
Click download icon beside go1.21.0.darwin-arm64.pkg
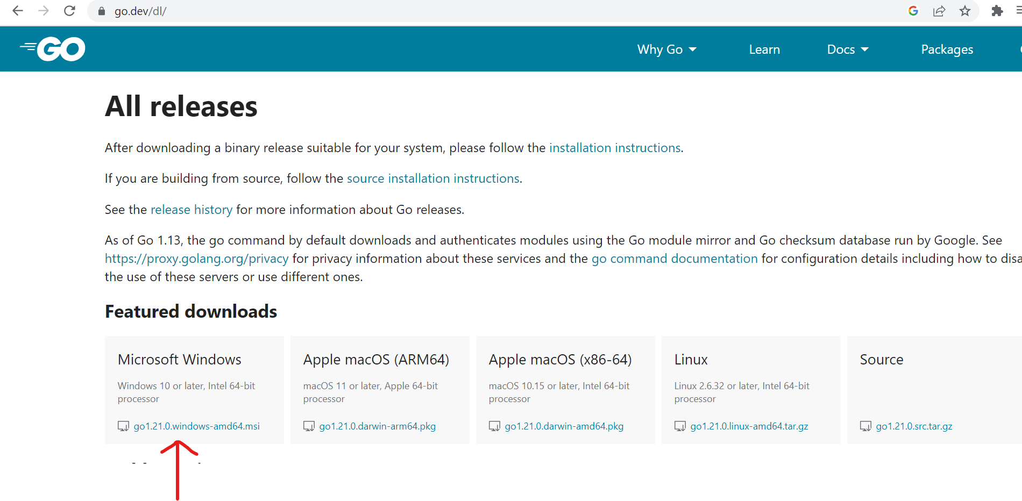(x=309, y=426)
